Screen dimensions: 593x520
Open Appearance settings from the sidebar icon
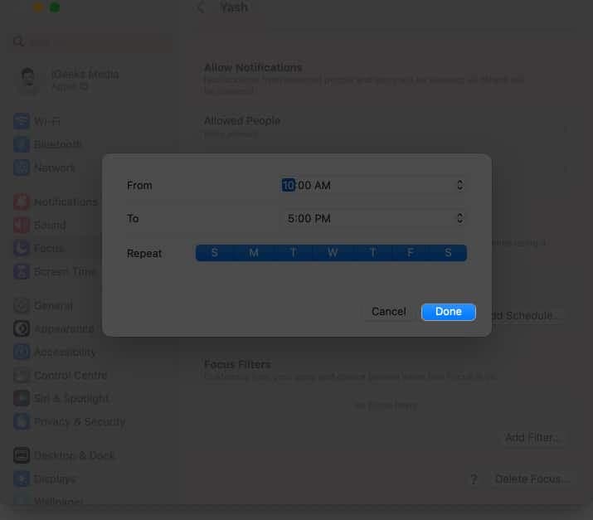(x=22, y=328)
